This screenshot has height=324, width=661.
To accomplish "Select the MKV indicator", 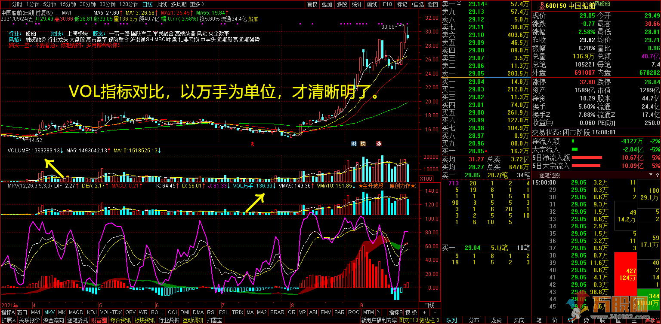I will point(49,312).
